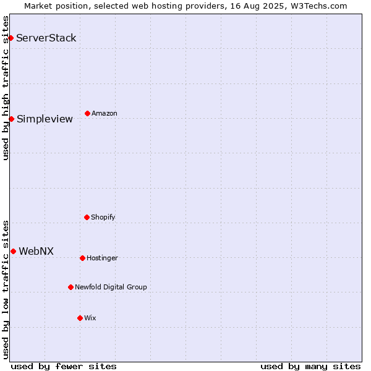Click the Wix label
The height and width of the screenshot is (371, 371).
click(90, 318)
